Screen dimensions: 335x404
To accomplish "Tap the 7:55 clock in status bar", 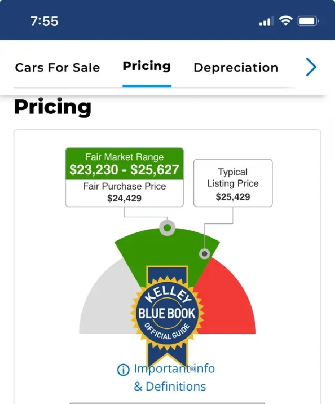I will click(44, 21).
